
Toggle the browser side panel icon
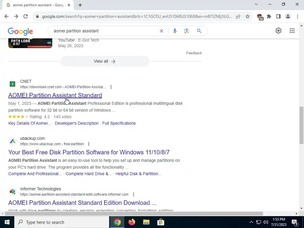(278, 17)
